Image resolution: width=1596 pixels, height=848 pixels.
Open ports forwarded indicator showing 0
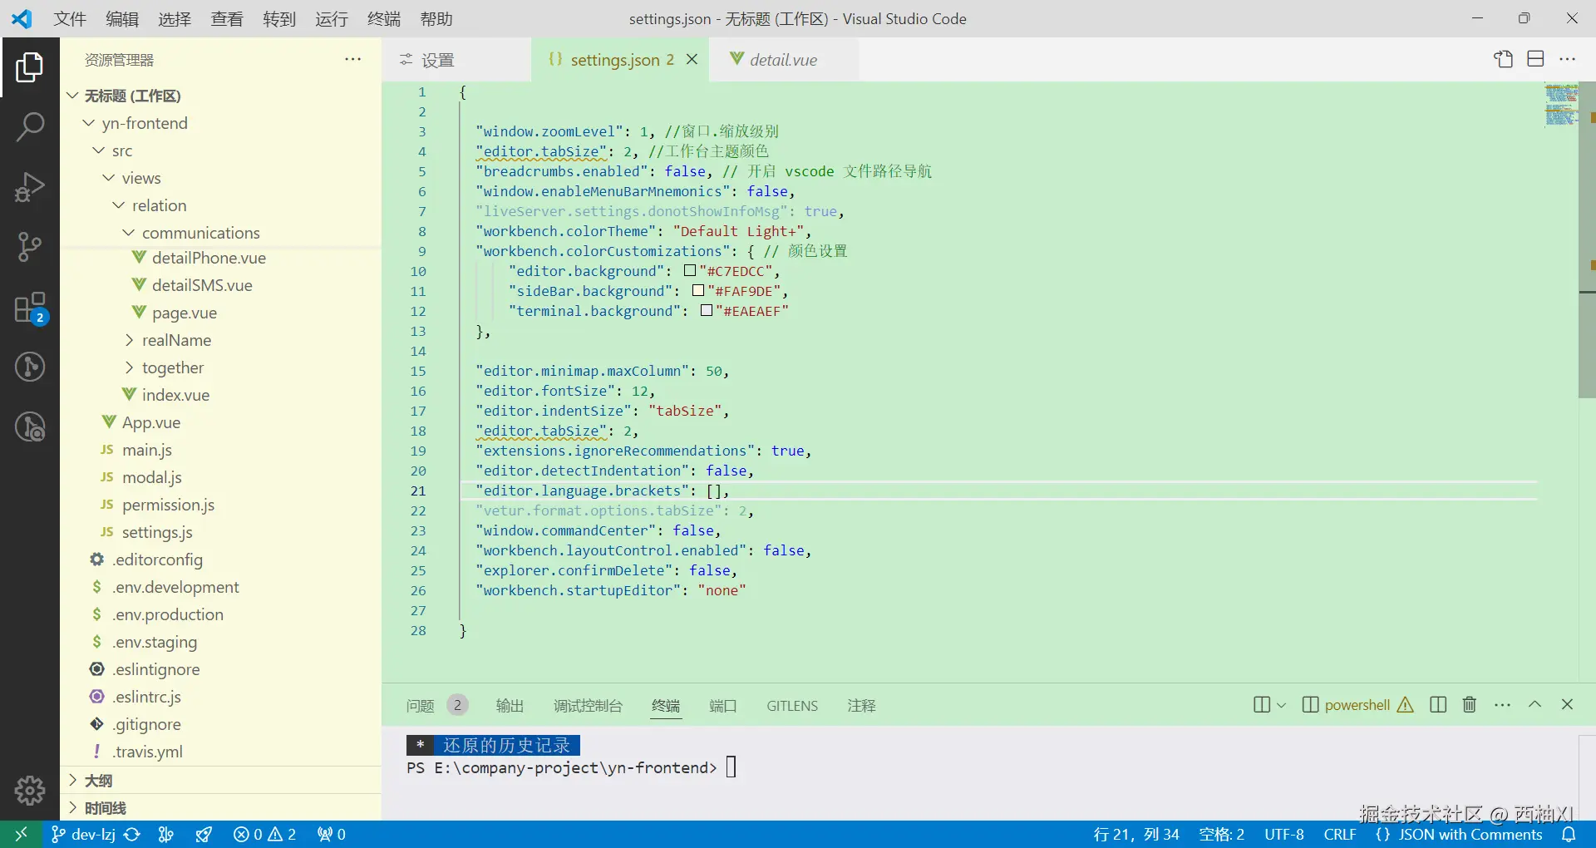pos(331,834)
